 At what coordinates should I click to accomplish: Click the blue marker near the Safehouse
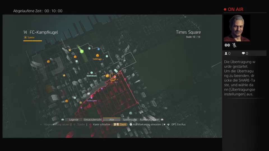(x=98, y=49)
